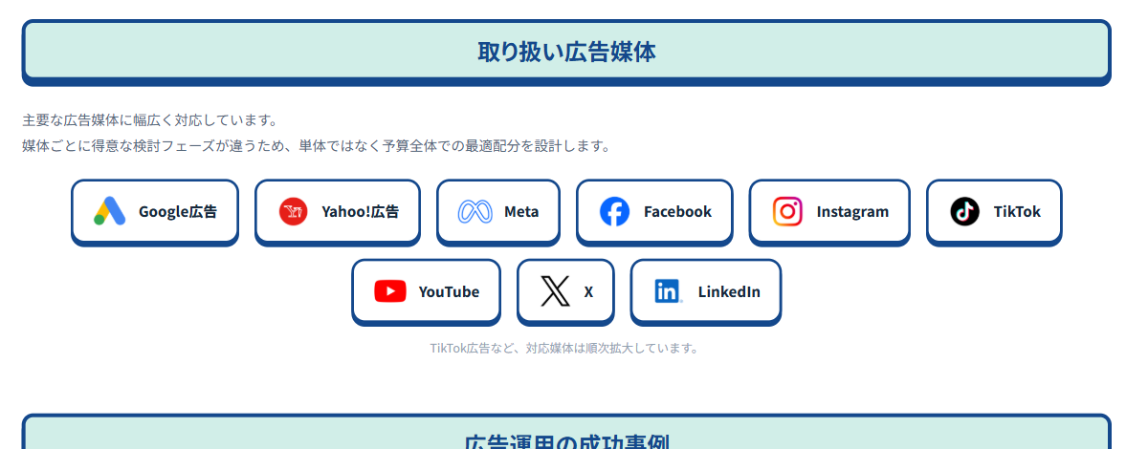Click the 広告運用の成功事例 section heading
1148x449 pixels.
[566, 441]
